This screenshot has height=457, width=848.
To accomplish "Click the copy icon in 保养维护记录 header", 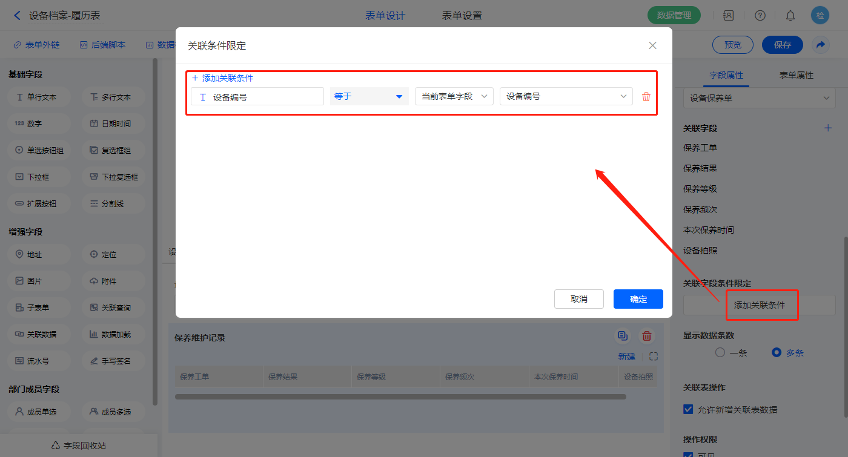I will (622, 336).
